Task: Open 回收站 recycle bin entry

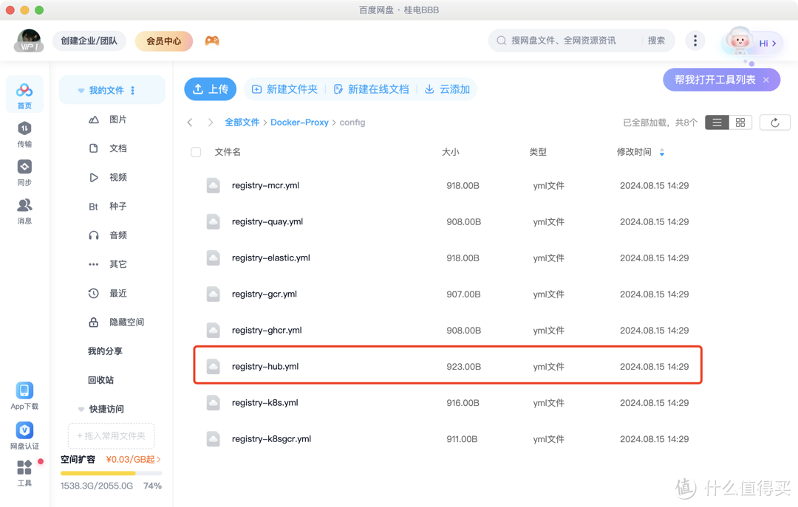Action: (x=100, y=380)
